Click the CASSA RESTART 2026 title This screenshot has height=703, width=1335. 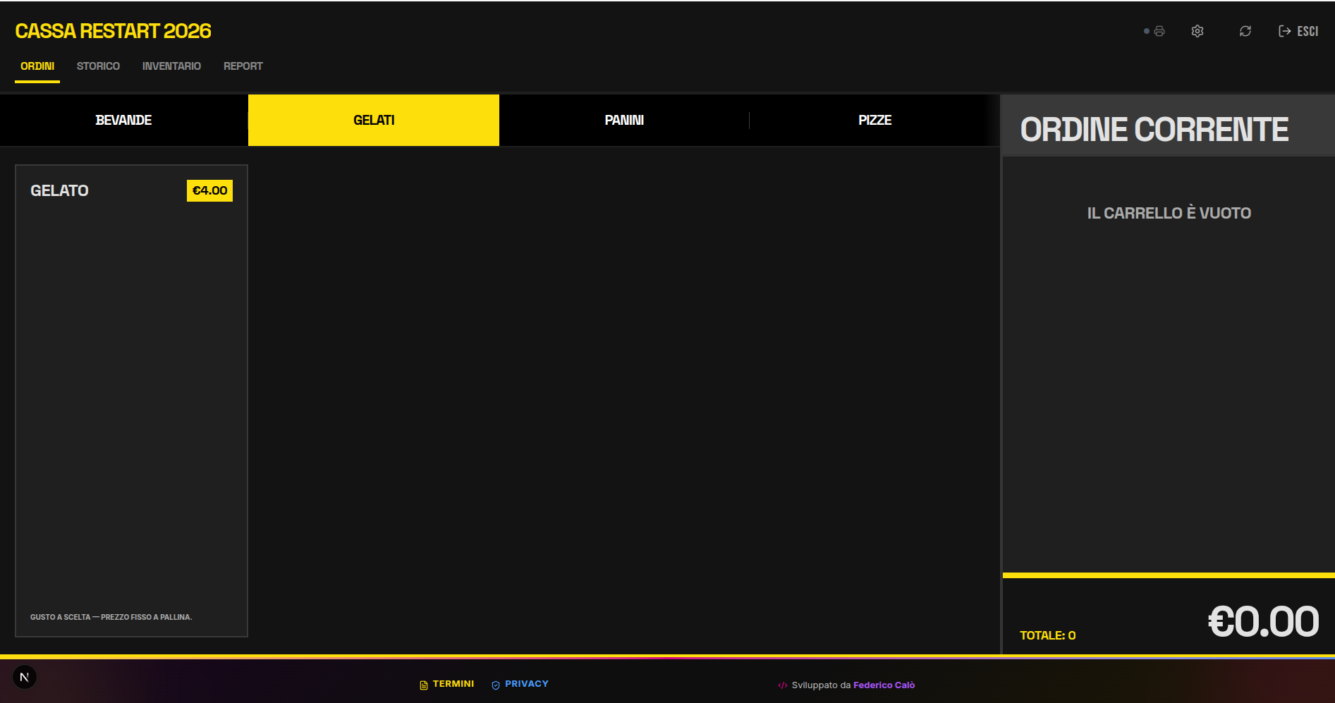point(113,31)
